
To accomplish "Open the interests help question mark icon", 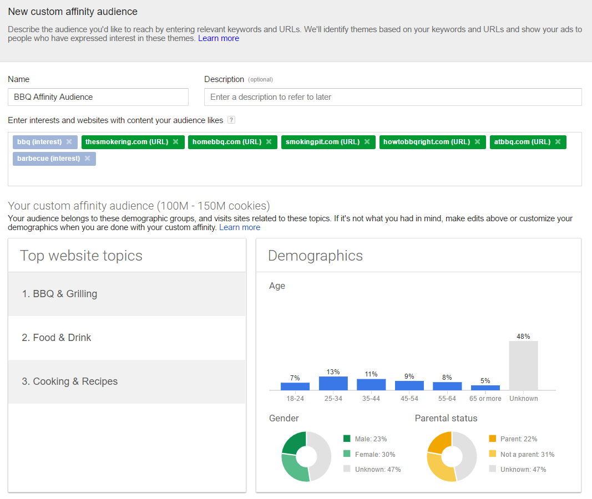I will (x=231, y=120).
